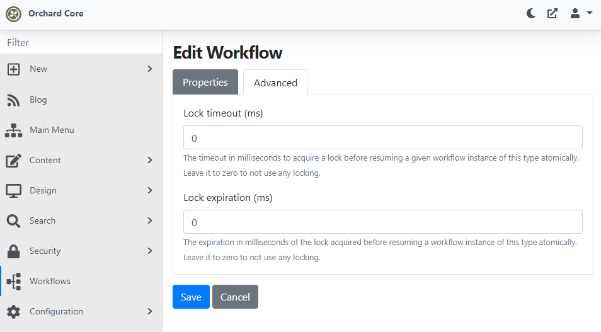This screenshot has width=601, height=332.
Task: Focus the Lock timeout input field
Action: [x=383, y=137]
